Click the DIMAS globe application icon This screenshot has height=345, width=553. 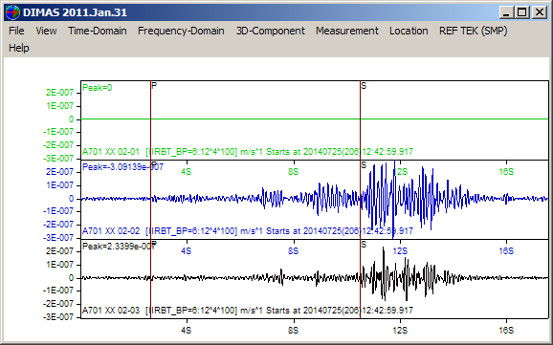[x=12, y=12]
